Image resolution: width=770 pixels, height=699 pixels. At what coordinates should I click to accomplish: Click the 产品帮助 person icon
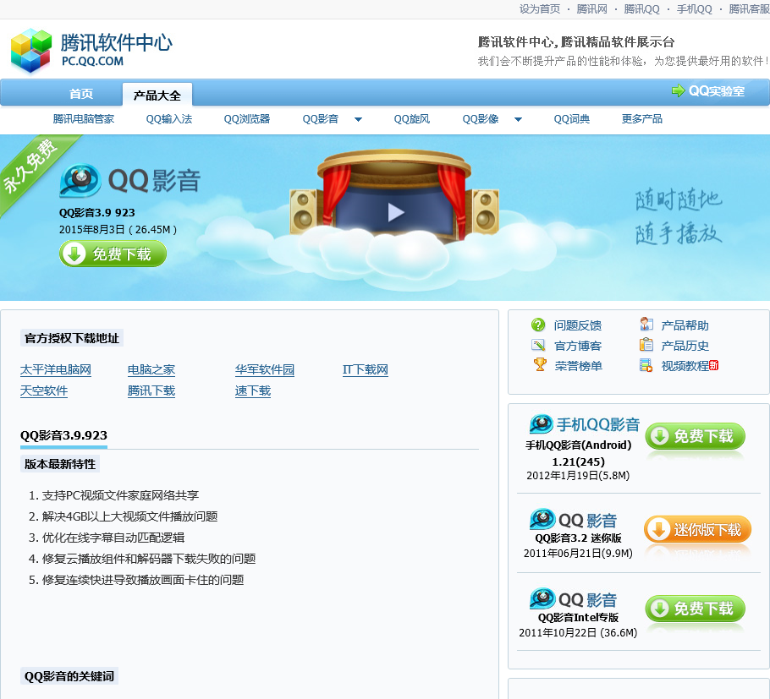(x=646, y=325)
